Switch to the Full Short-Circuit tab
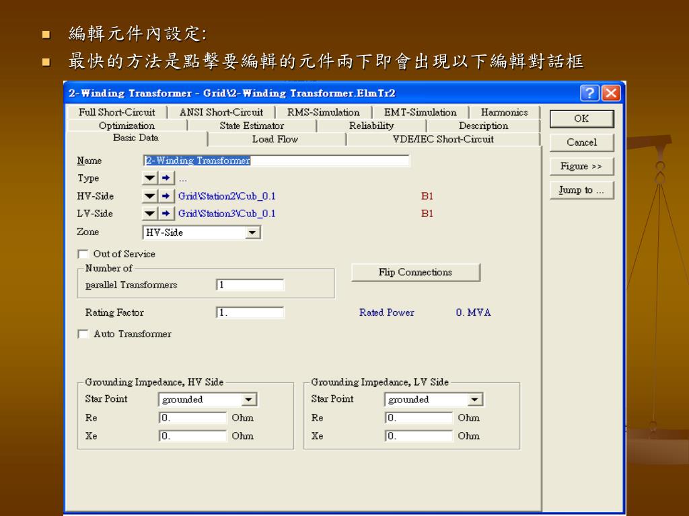The image size is (689, 516). (x=117, y=112)
